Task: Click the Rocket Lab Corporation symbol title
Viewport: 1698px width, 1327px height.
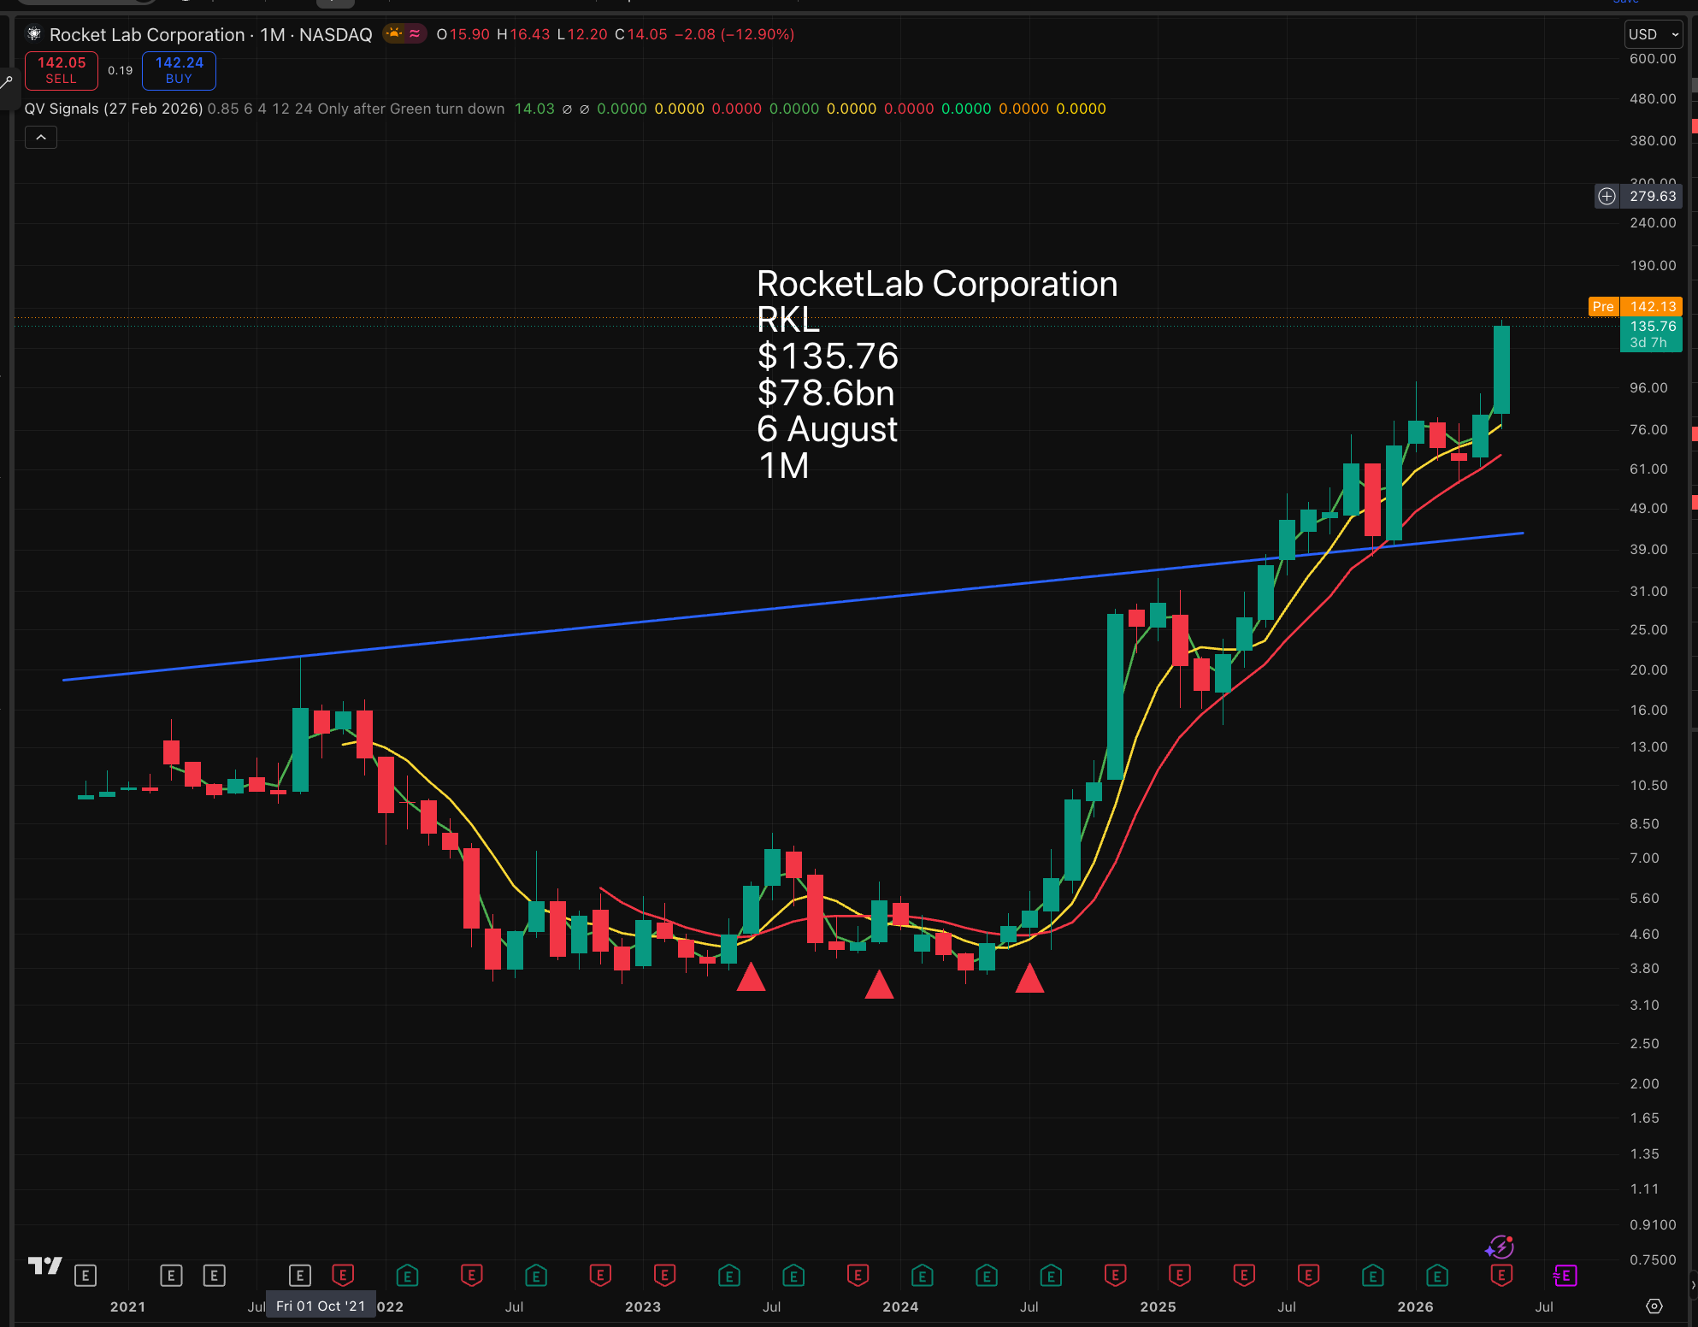Action: click(147, 34)
